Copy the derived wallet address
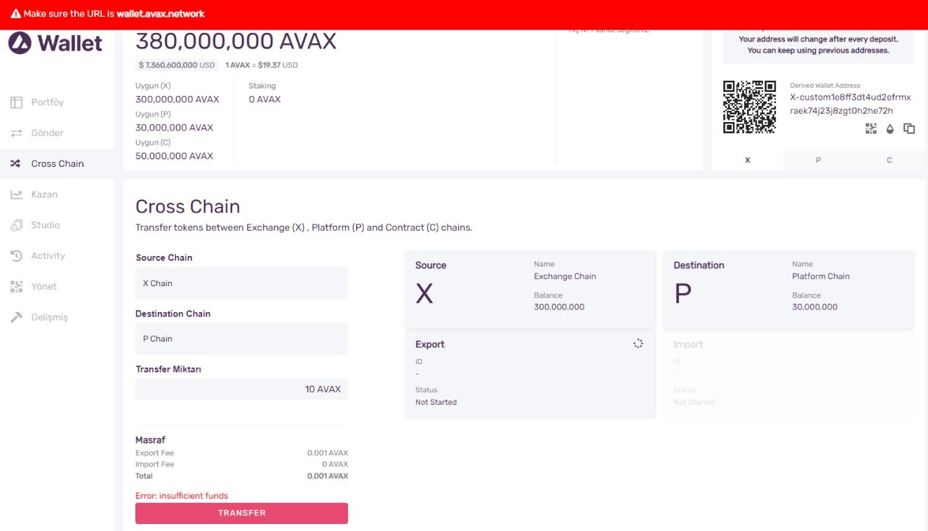The width and height of the screenshot is (928, 531). click(909, 128)
